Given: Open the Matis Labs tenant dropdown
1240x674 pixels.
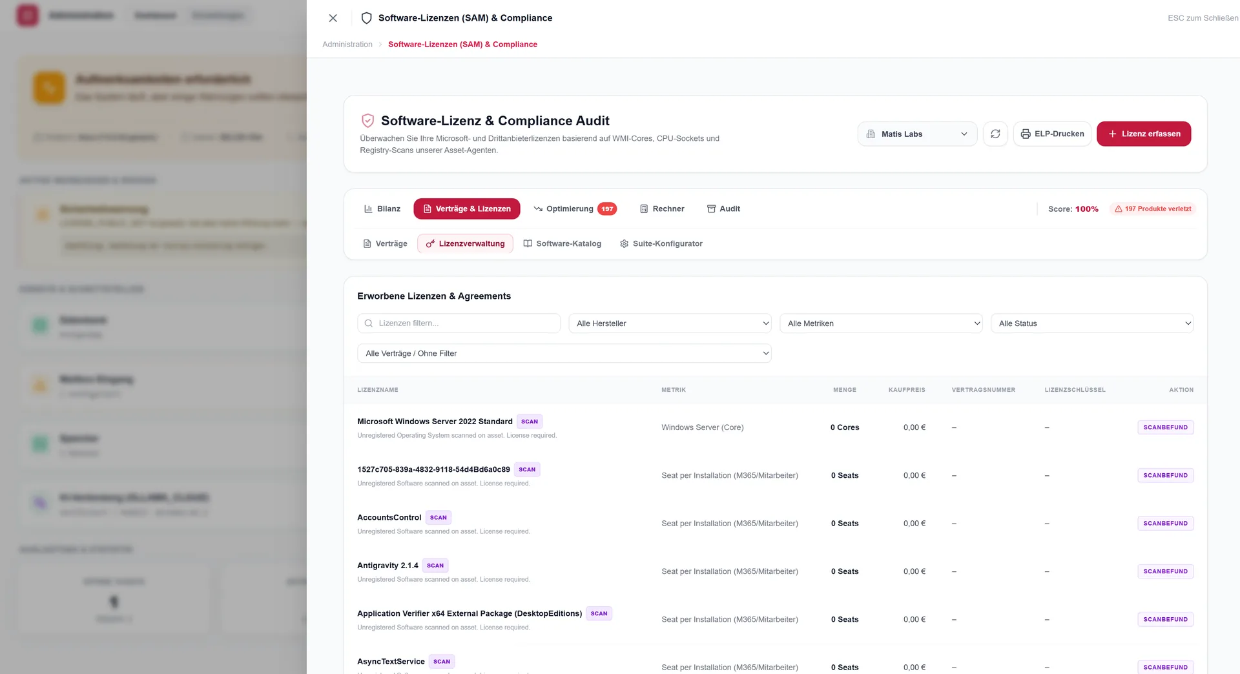Looking at the screenshot, I should (x=917, y=134).
